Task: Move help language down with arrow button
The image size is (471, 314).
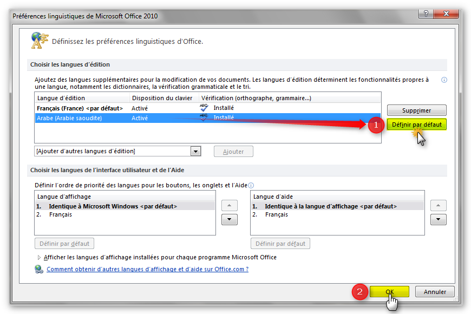Action: pos(439,219)
